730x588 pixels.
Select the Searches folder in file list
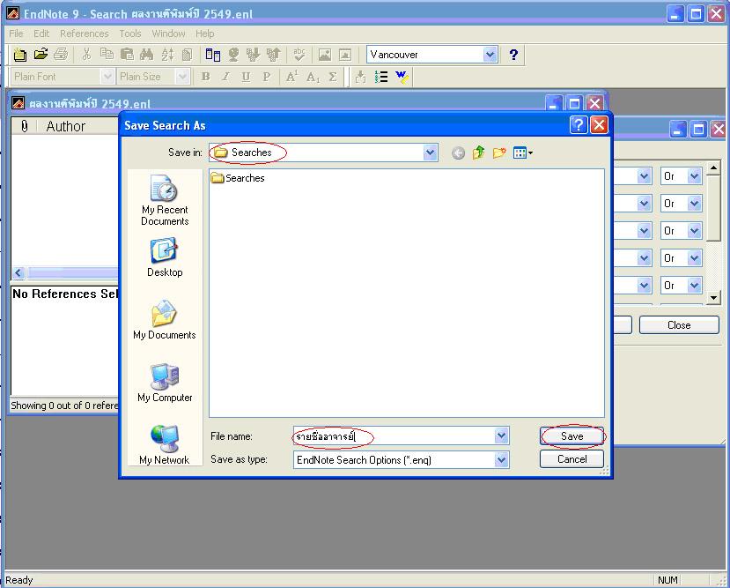pos(238,178)
